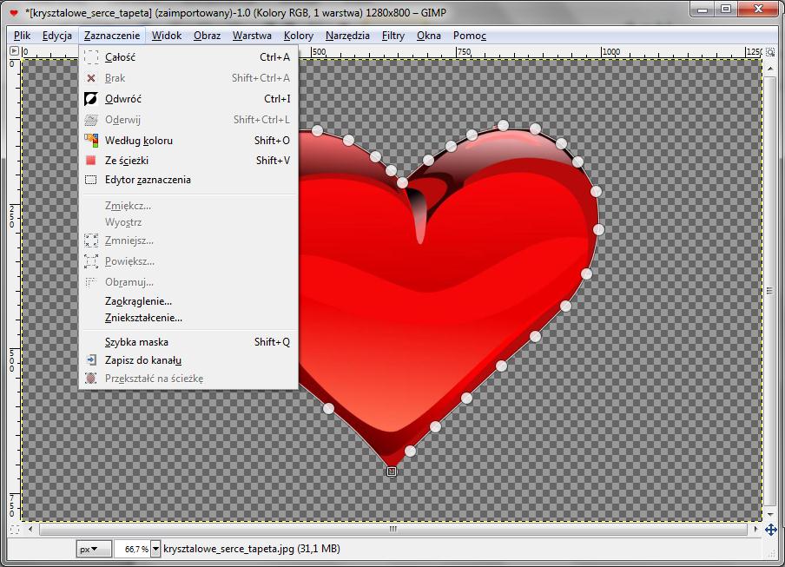
Task: Click the Edytor zaznaczenia icon
Action: click(x=90, y=180)
